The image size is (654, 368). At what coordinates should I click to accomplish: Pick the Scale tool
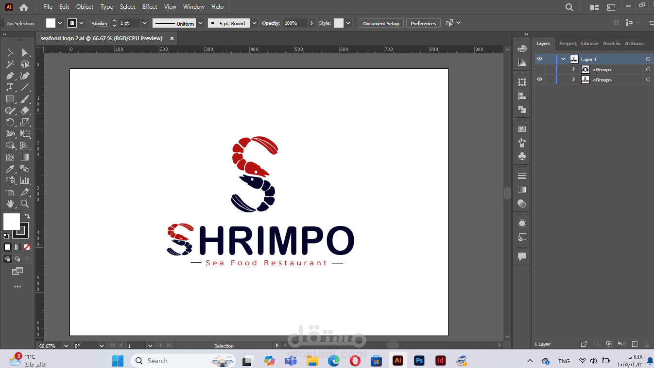tap(25, 122)
